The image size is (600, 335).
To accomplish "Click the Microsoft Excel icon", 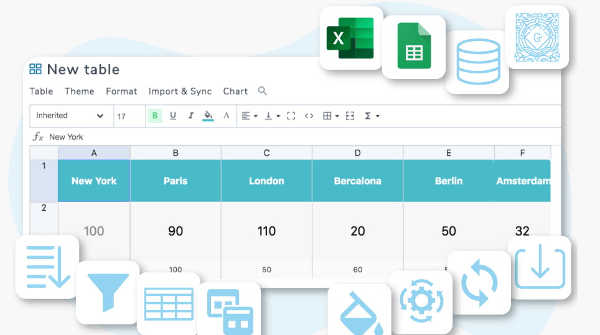I will click(x=350, y=38).
